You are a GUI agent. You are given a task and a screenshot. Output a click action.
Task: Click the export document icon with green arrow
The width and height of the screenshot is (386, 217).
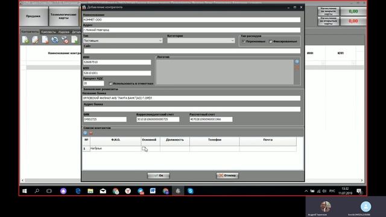click(75, 40)
